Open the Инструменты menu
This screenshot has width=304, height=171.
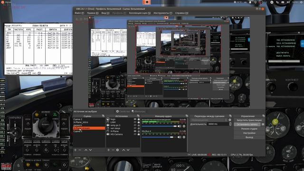[x=162, y=13]
